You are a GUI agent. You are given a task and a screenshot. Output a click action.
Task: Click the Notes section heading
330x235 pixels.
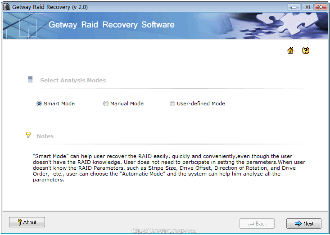coord(45,136)
